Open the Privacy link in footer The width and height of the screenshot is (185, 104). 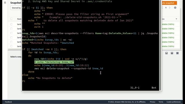152,102
